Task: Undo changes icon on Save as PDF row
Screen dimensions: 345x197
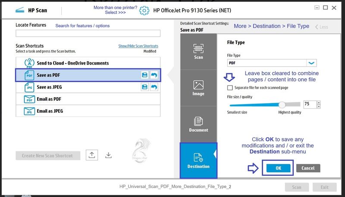Action: coord(154,75)
